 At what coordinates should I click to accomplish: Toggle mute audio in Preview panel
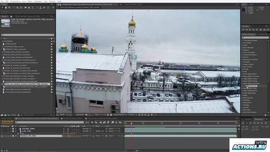point(261,30)
